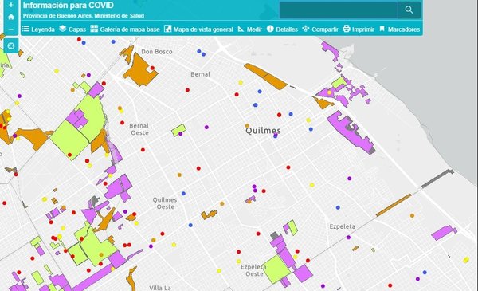Select the purple dot beside Quilmes label

pos(276,136)
